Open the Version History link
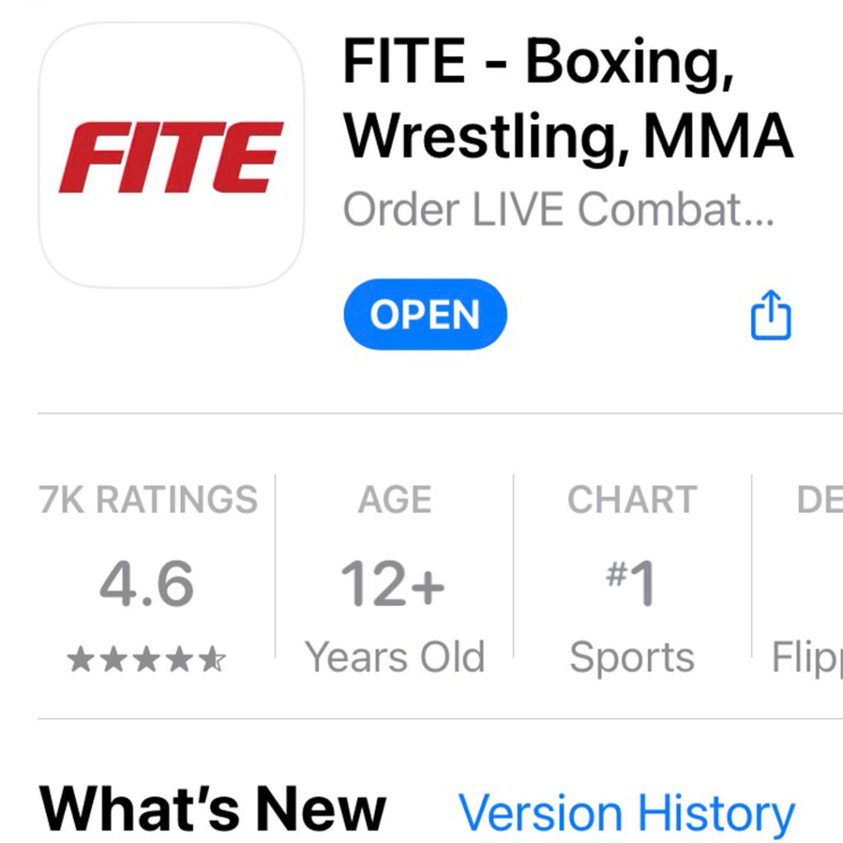 (626, 813)
